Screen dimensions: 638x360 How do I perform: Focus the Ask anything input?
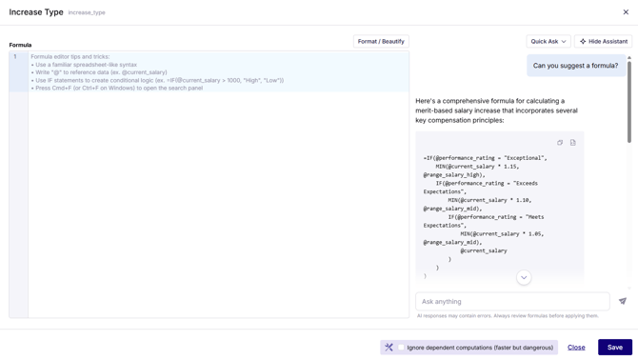click(x=512, y=301)
